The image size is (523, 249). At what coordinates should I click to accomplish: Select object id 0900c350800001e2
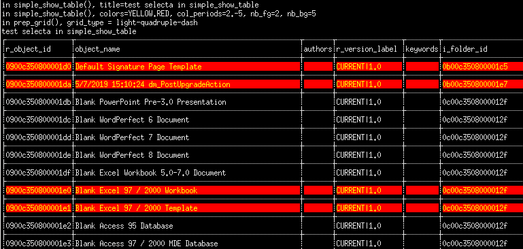(38, 226)
